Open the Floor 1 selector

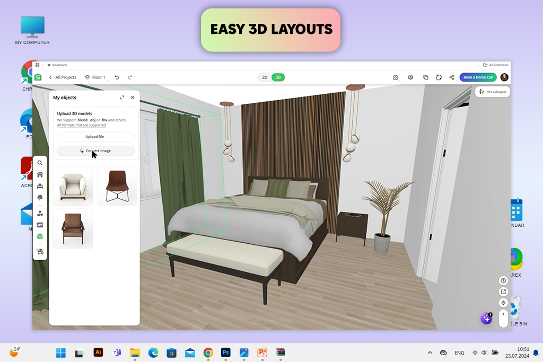(x=95, y=77)
